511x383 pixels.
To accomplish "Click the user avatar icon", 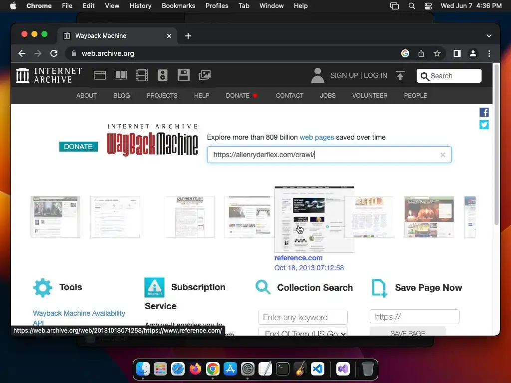I will point(317,75).
